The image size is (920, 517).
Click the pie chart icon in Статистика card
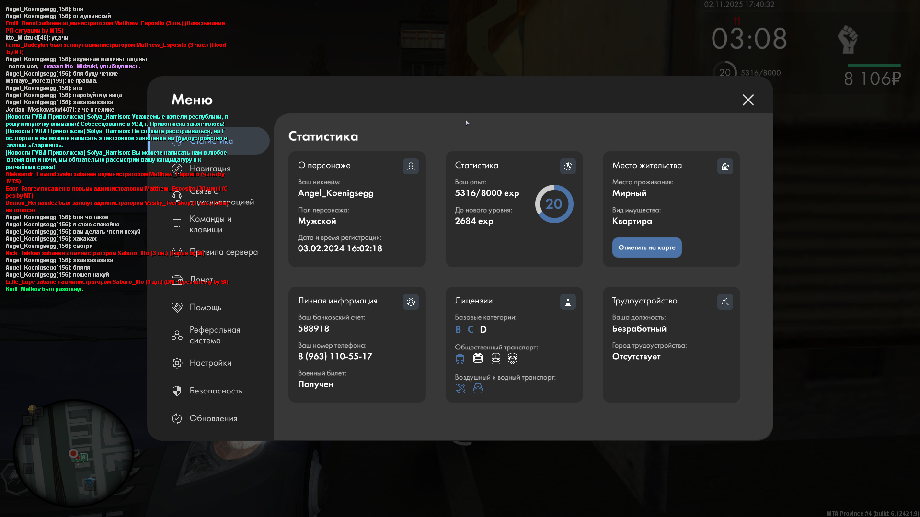tap(568, 166)
